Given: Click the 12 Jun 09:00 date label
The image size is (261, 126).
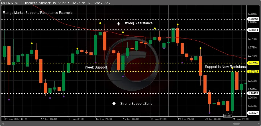Looking at the screenshot, I should click(x=49, y=119).
